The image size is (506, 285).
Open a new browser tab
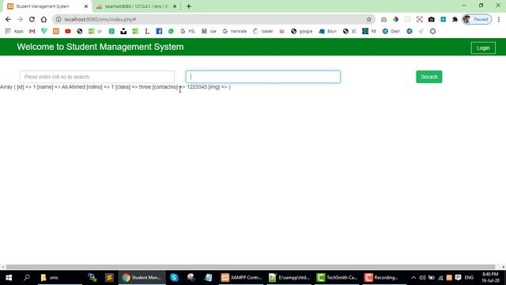point(189,6)
